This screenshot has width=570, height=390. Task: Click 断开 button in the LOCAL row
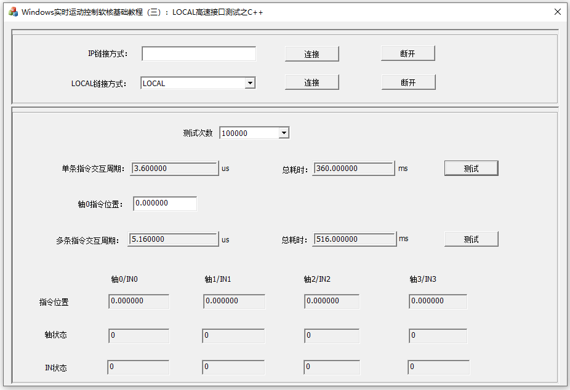pyautogui.click(x=408, y=82)
